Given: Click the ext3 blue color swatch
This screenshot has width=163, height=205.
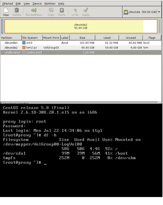Looking at the screenshot, I should coord(24,43).
